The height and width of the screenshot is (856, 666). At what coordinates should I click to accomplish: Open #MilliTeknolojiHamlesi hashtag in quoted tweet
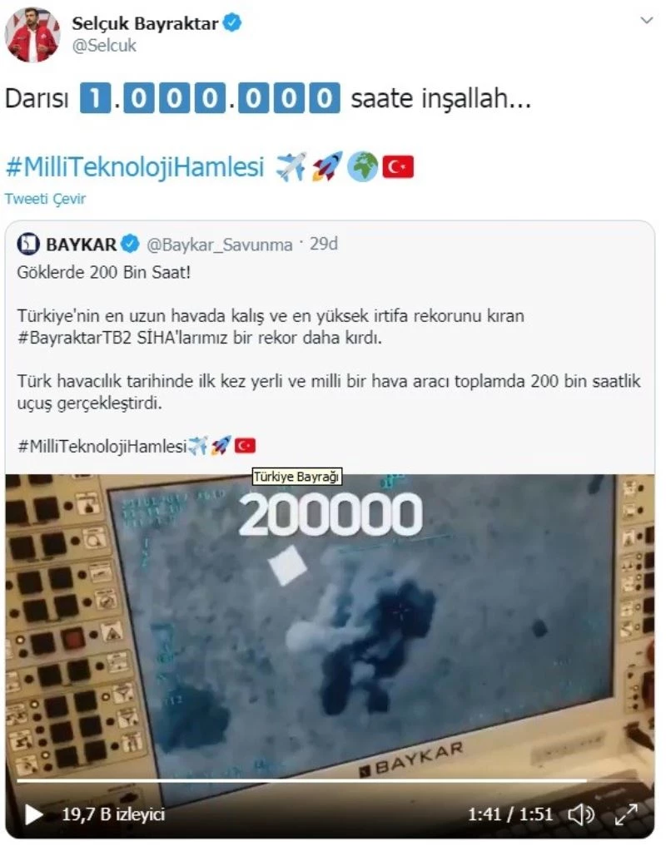point(102,447)
